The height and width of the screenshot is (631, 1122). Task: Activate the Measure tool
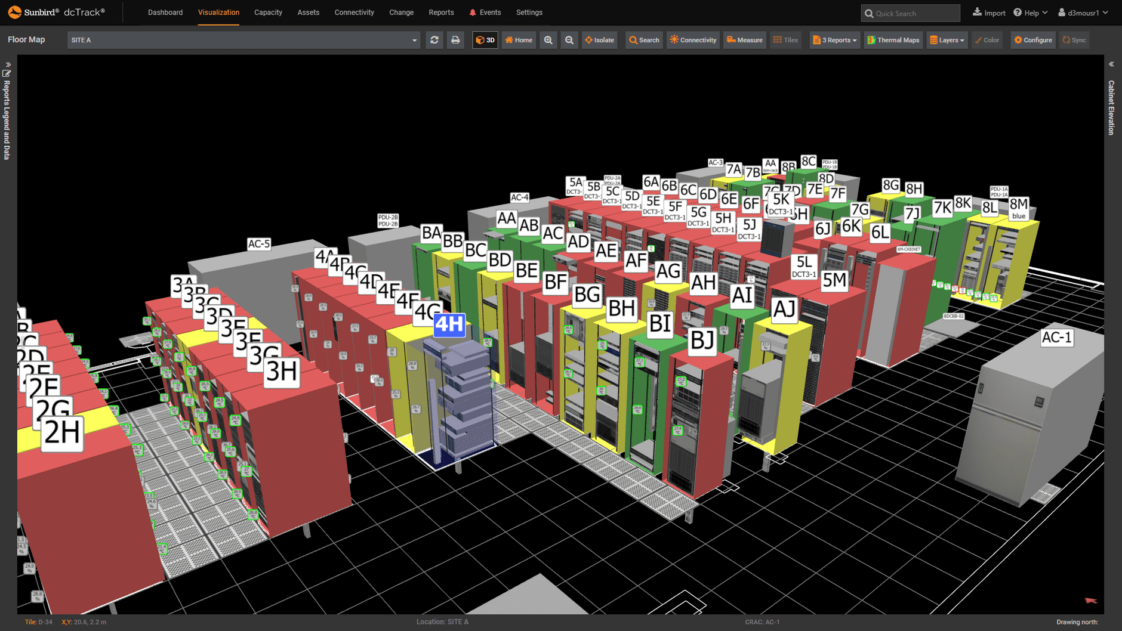pos(744,40)
